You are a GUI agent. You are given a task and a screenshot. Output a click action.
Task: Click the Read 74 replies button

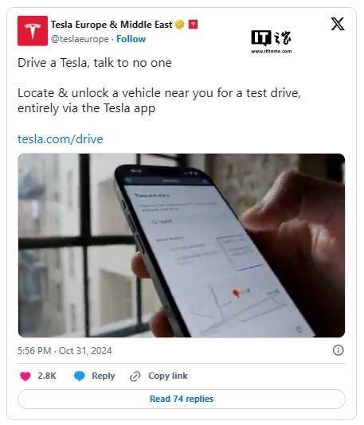point(182,399)
